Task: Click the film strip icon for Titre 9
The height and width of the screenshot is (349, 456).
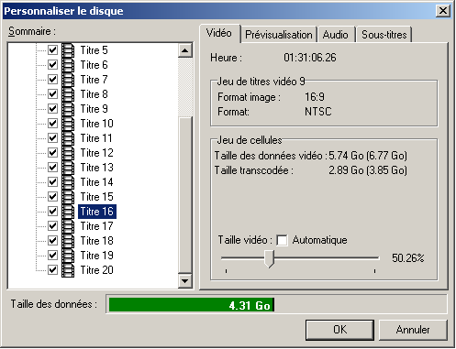Action: pyautogui.click(x=68, y=109)
